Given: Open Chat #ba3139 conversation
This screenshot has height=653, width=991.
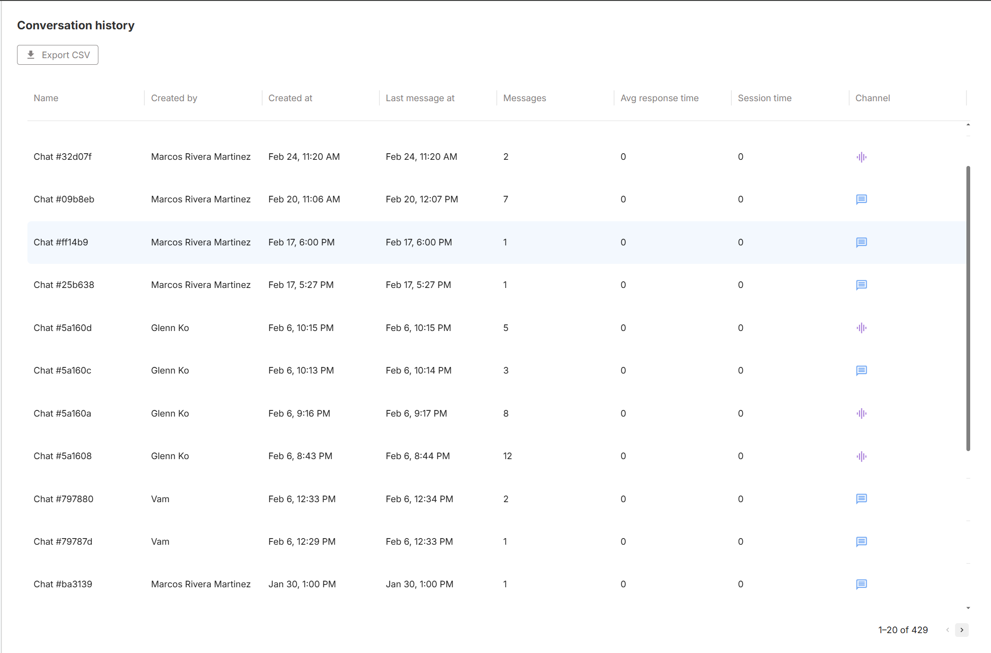Looking at the screenshot, I should click(x=63, y=584).
